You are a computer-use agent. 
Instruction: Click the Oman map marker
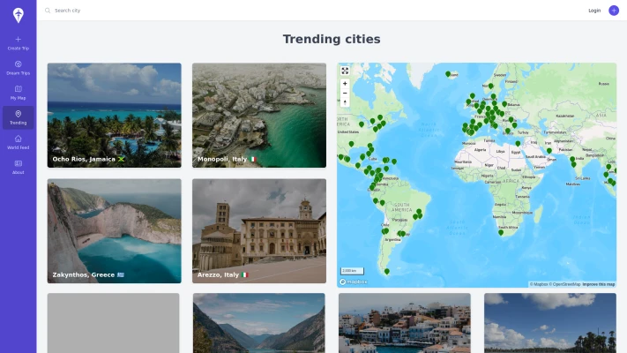click(549, 151)
